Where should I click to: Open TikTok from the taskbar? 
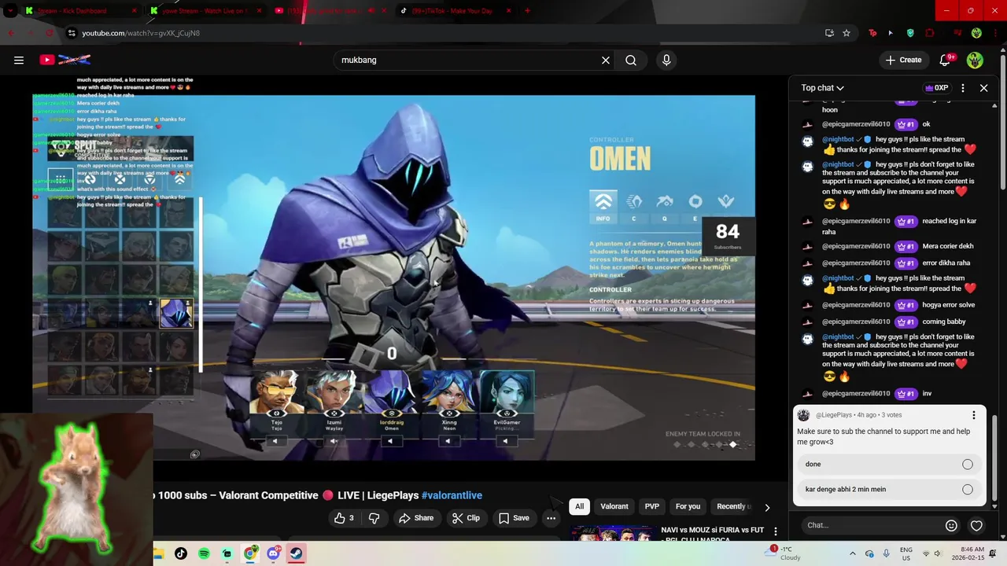pyautogui.click(x=181, y=553)
